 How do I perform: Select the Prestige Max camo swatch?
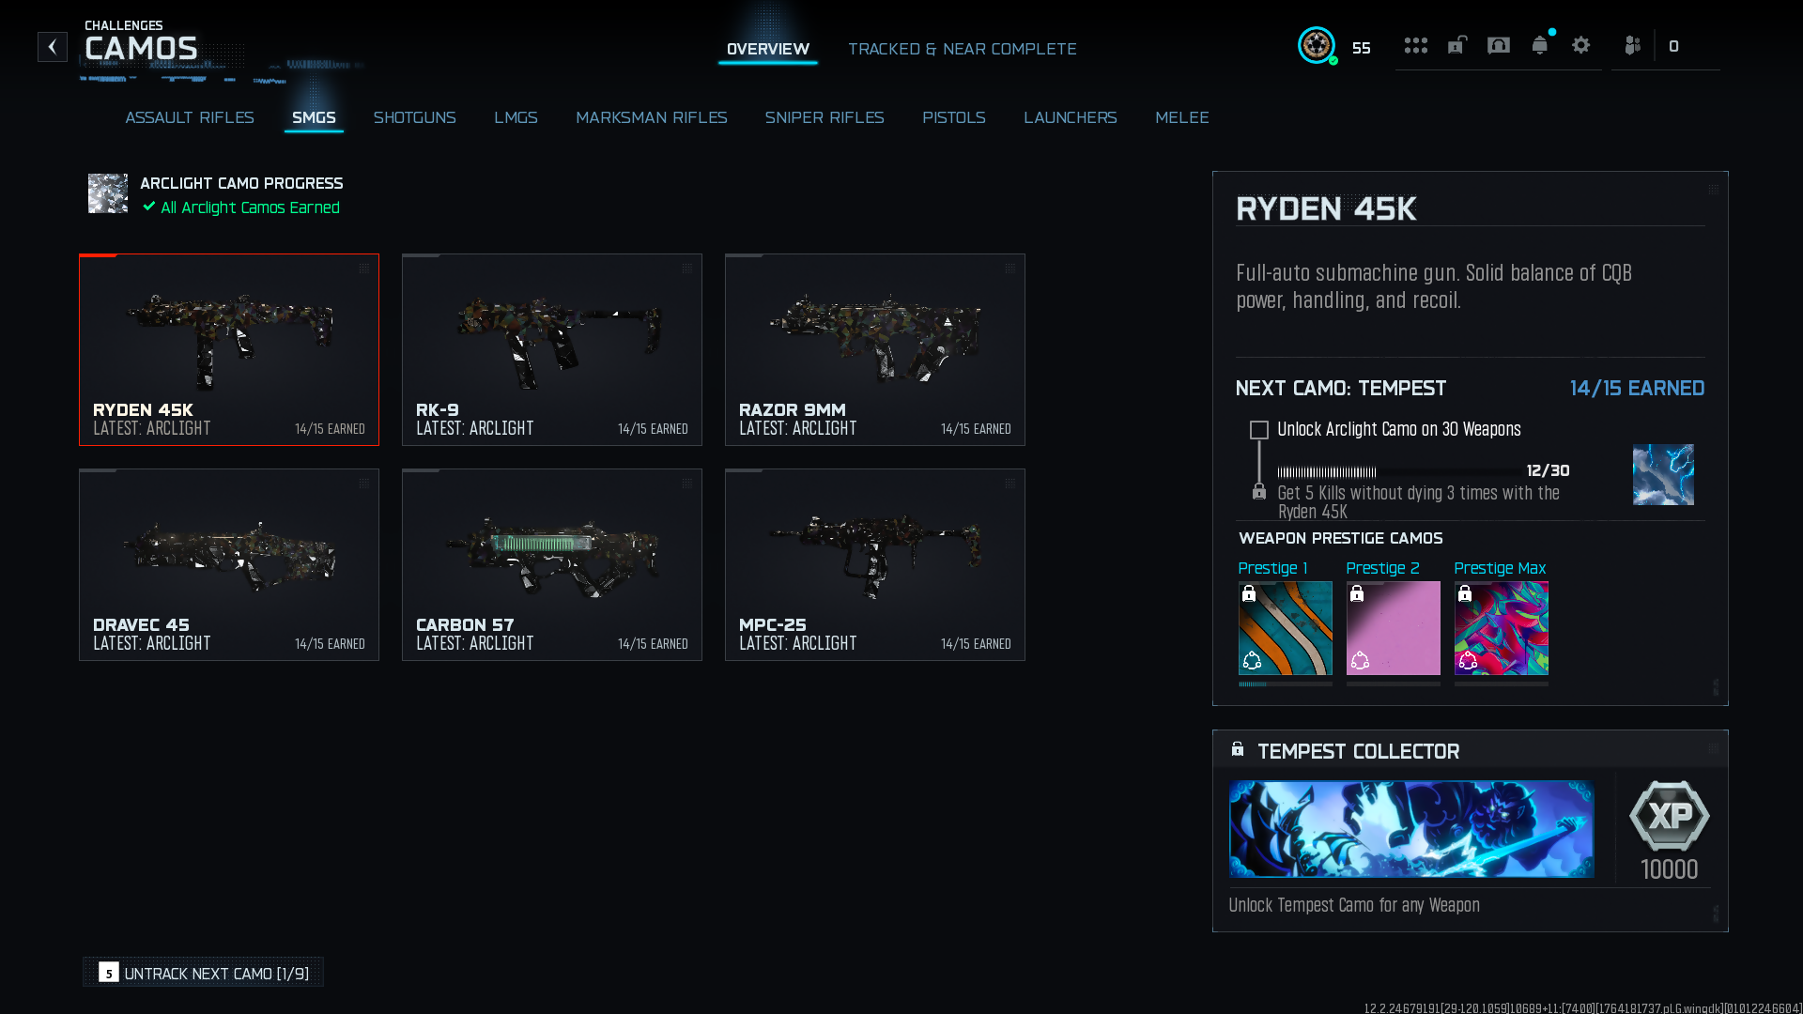[x=1501, y=628]
